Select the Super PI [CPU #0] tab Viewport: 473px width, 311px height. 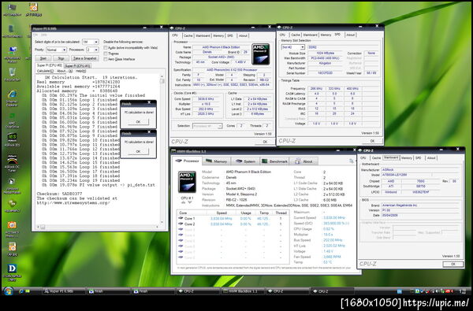(49, 65)
